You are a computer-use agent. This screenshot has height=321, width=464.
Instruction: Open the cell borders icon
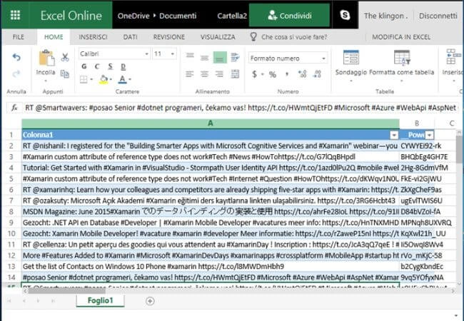84,79
